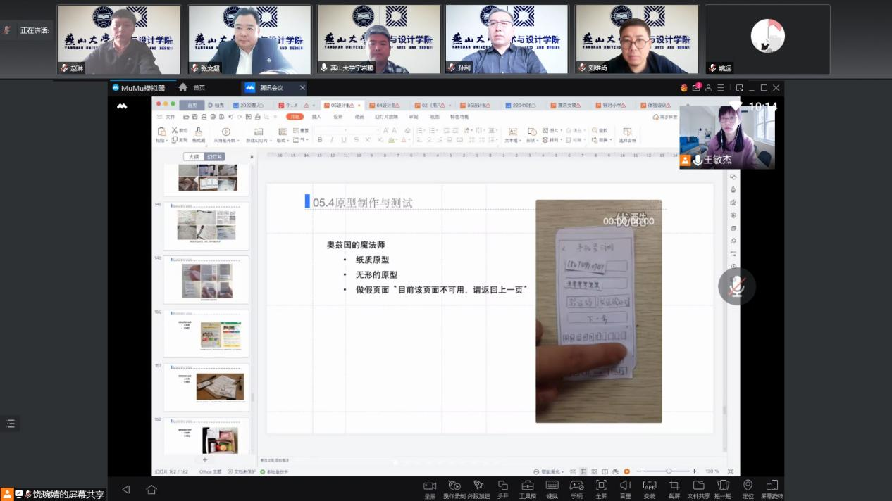892x501 pixels.
Task: Open the 插入 ribbon tab
Action: [x=316, y=117]
